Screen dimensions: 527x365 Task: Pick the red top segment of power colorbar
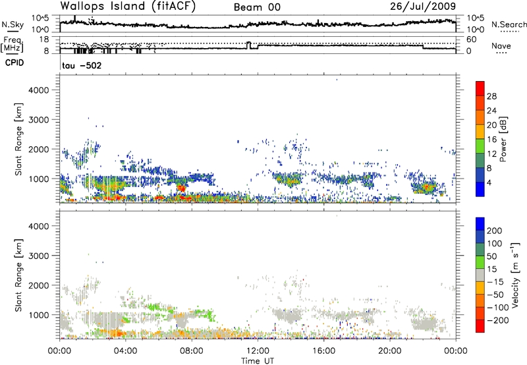pyautogui.click(x=480, y=88)
